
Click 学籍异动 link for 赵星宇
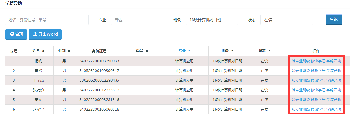(334, 109)
